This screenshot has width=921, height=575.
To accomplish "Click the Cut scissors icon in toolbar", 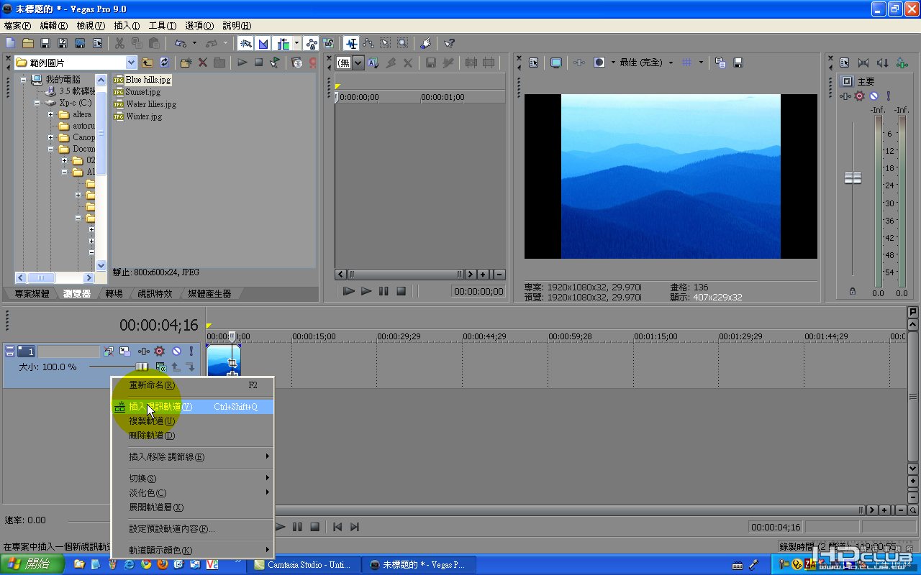I will point(119,44).
